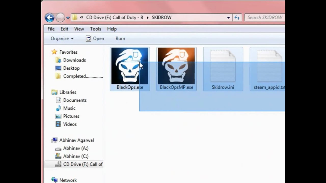The height and width of the screenshot is (183, 326).
Task: Expand hidden path via double chevron
Action: (x=81, y=18)
